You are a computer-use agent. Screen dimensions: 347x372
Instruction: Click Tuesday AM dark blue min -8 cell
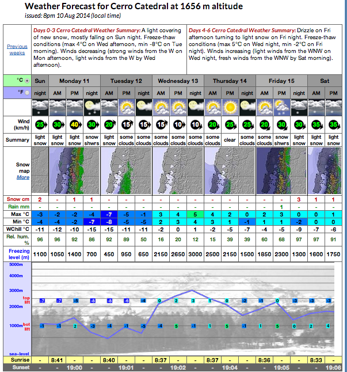(109, 222)
